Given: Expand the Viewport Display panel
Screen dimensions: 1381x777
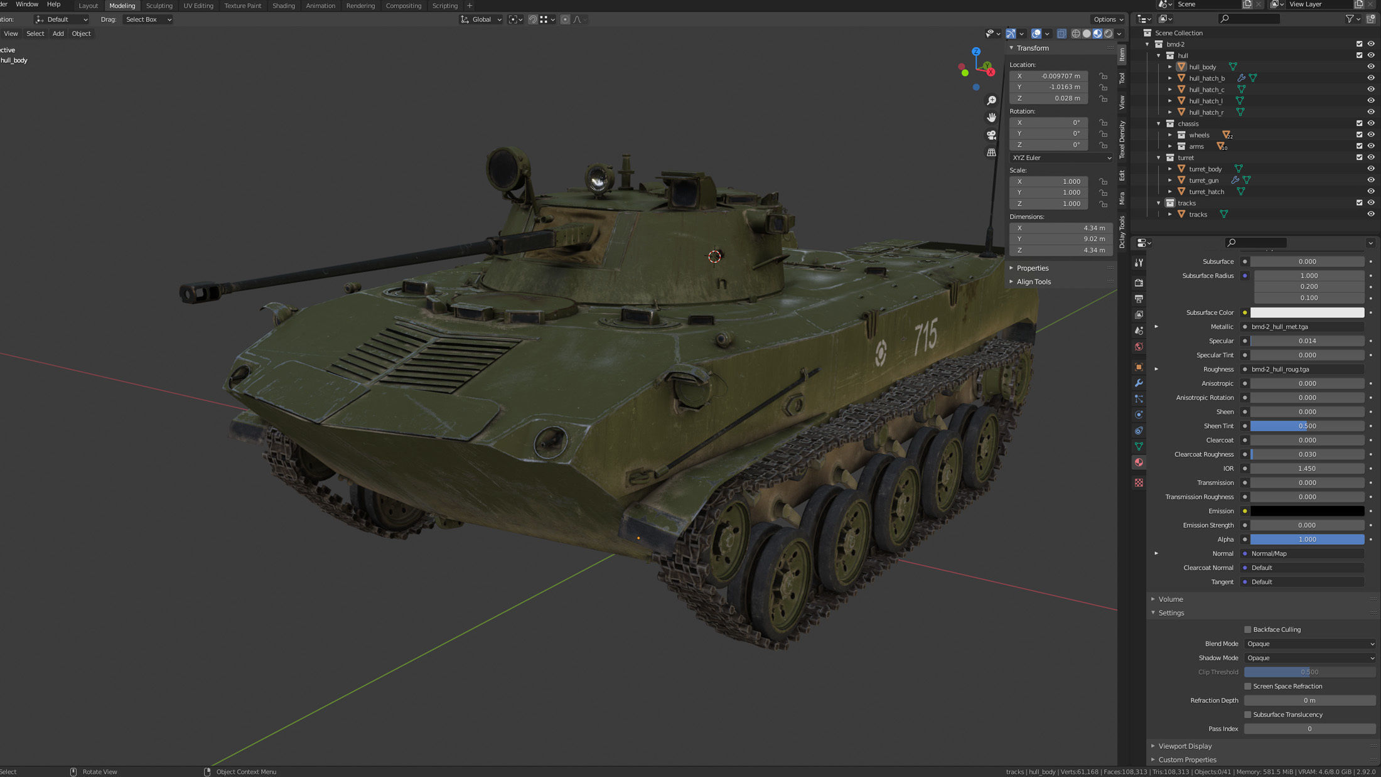Looking at the screenshot, I should point(1185,746).
